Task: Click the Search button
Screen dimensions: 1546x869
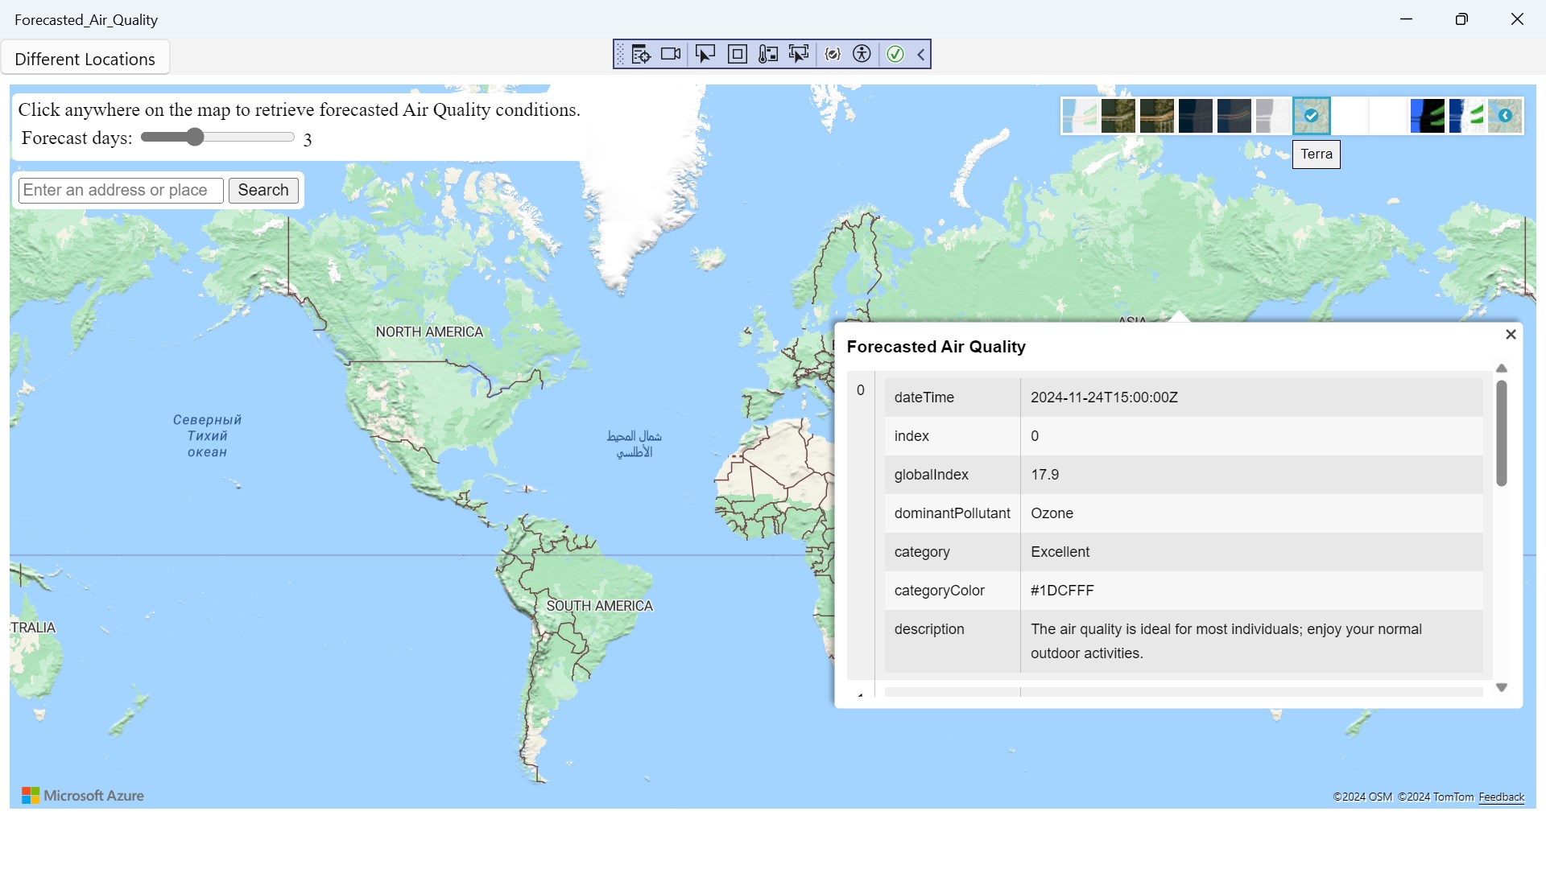Action: coord(263,190)
